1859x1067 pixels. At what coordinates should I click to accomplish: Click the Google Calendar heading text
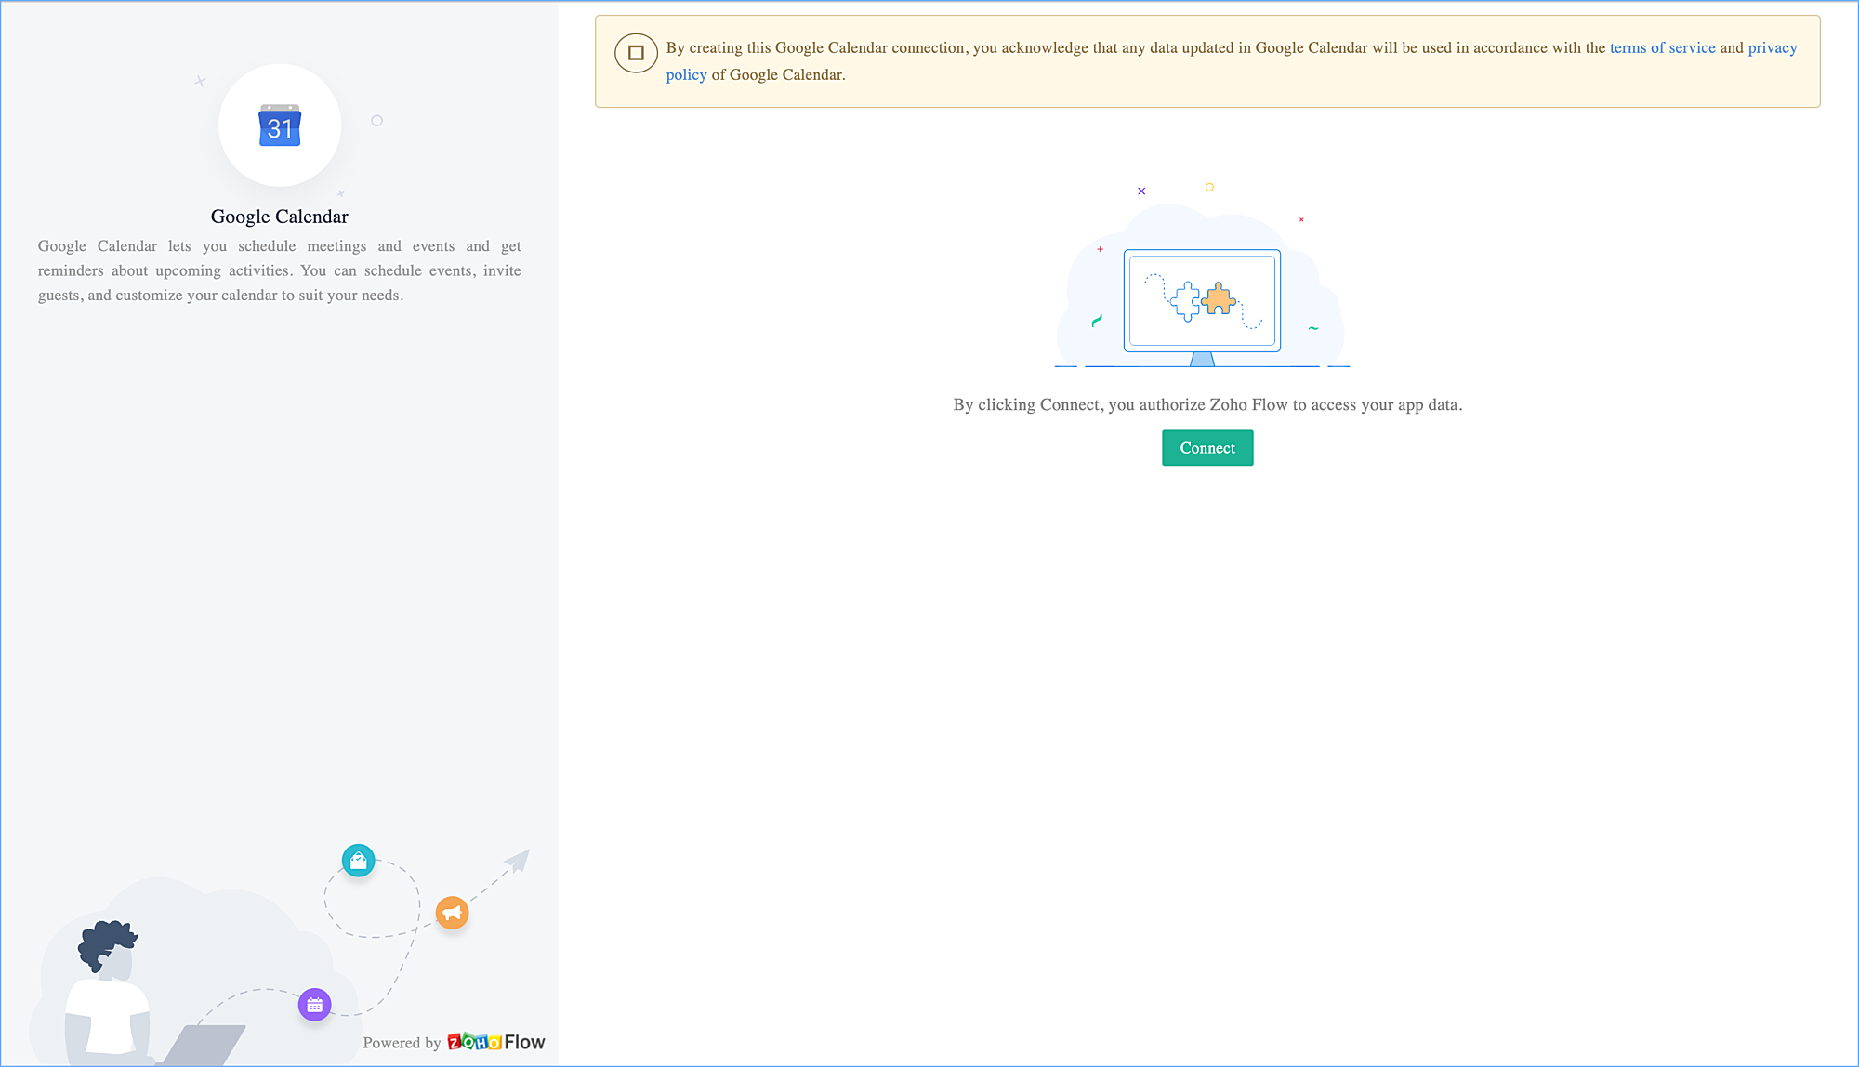[x=279, y=217]
